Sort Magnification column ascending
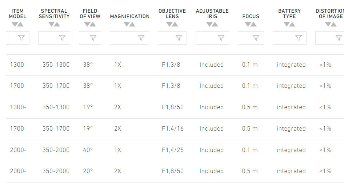The width and height of the screenshot is (344, 185). pyautogui.click(x=132, y=24)
